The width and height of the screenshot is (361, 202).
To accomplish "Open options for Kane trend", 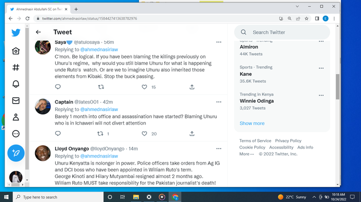I will [x=321, y=68].
